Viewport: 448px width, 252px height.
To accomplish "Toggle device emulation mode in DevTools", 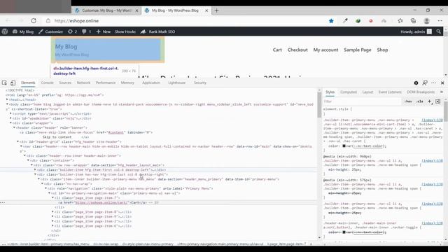I will [x=13, y=83].
